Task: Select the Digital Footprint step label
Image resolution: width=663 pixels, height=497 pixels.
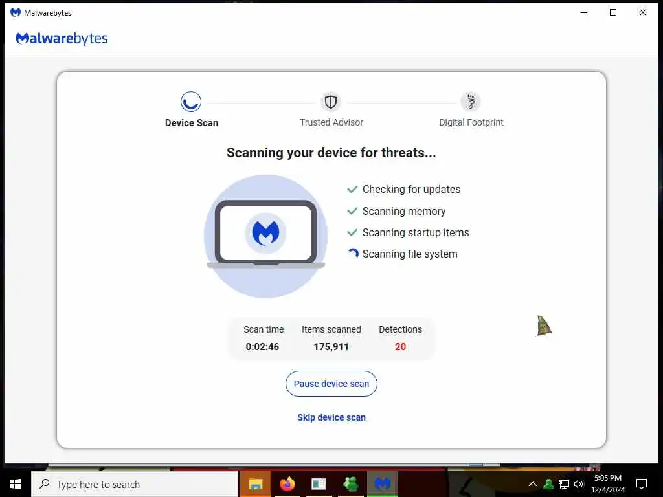Action: tap(471, 122)
